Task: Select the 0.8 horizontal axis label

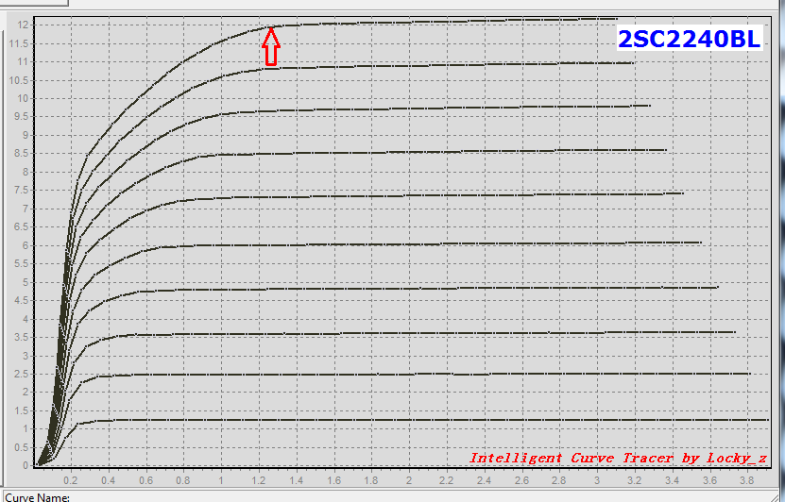Action: [x=183, y=481]
